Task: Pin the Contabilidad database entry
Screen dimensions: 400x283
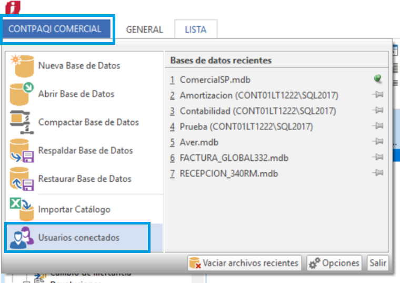Action: [x=378, y=110]
